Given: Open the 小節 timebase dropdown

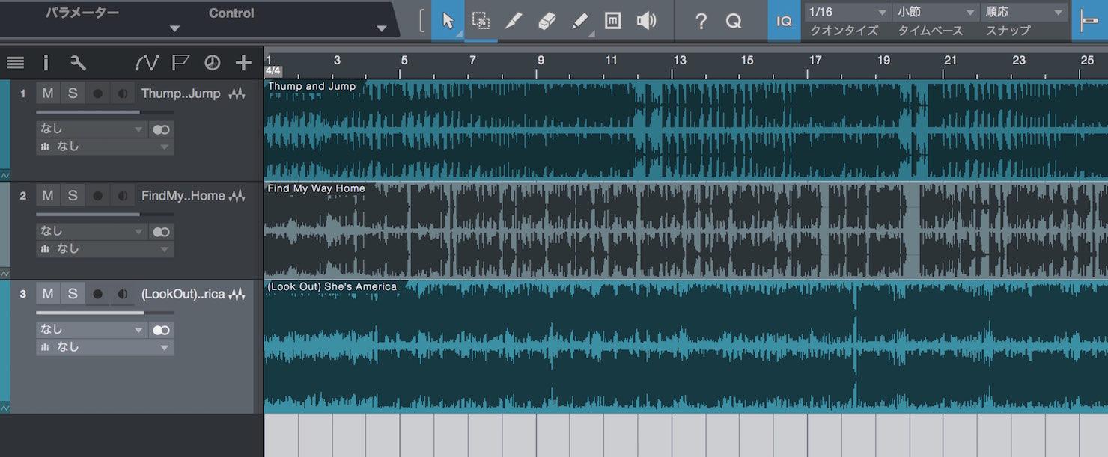Looking at the screenshot, I should click(x=936, y=12).
